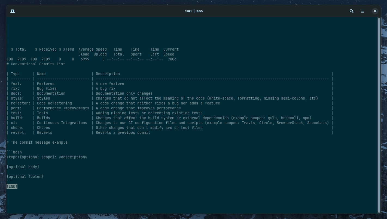Click the '```bash' code fence line
Image resolution: width=387 pixels, height=219 pixels.
coord(14,152)
